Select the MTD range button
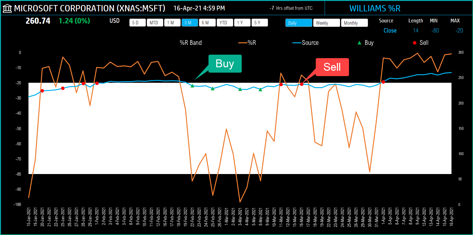This screenshot has height=235, width=473. click(155, 23)
